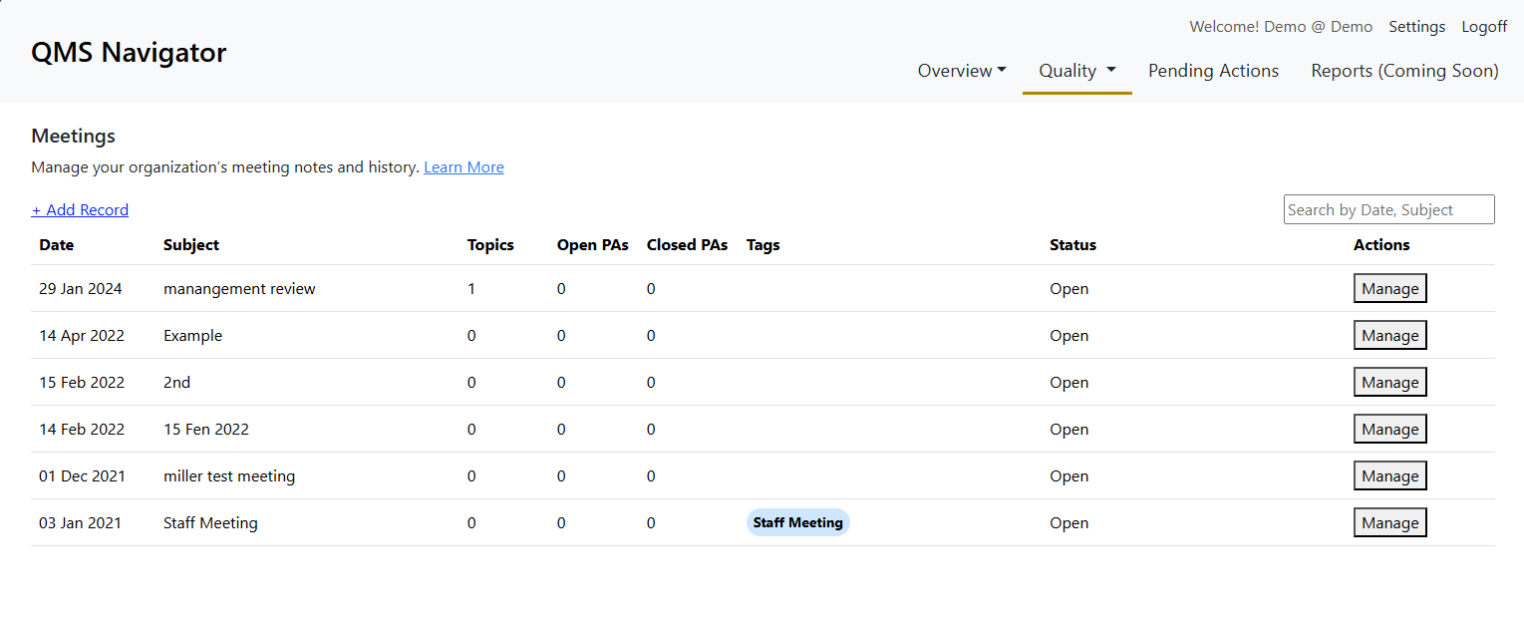1524x621 pixels.
Task: Open the Overview dropdown menu
Action: [x=961, y=71]
